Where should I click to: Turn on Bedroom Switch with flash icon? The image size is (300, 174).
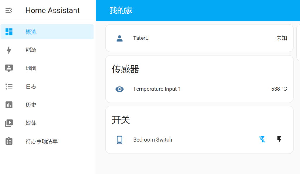[x=279, y=139]
